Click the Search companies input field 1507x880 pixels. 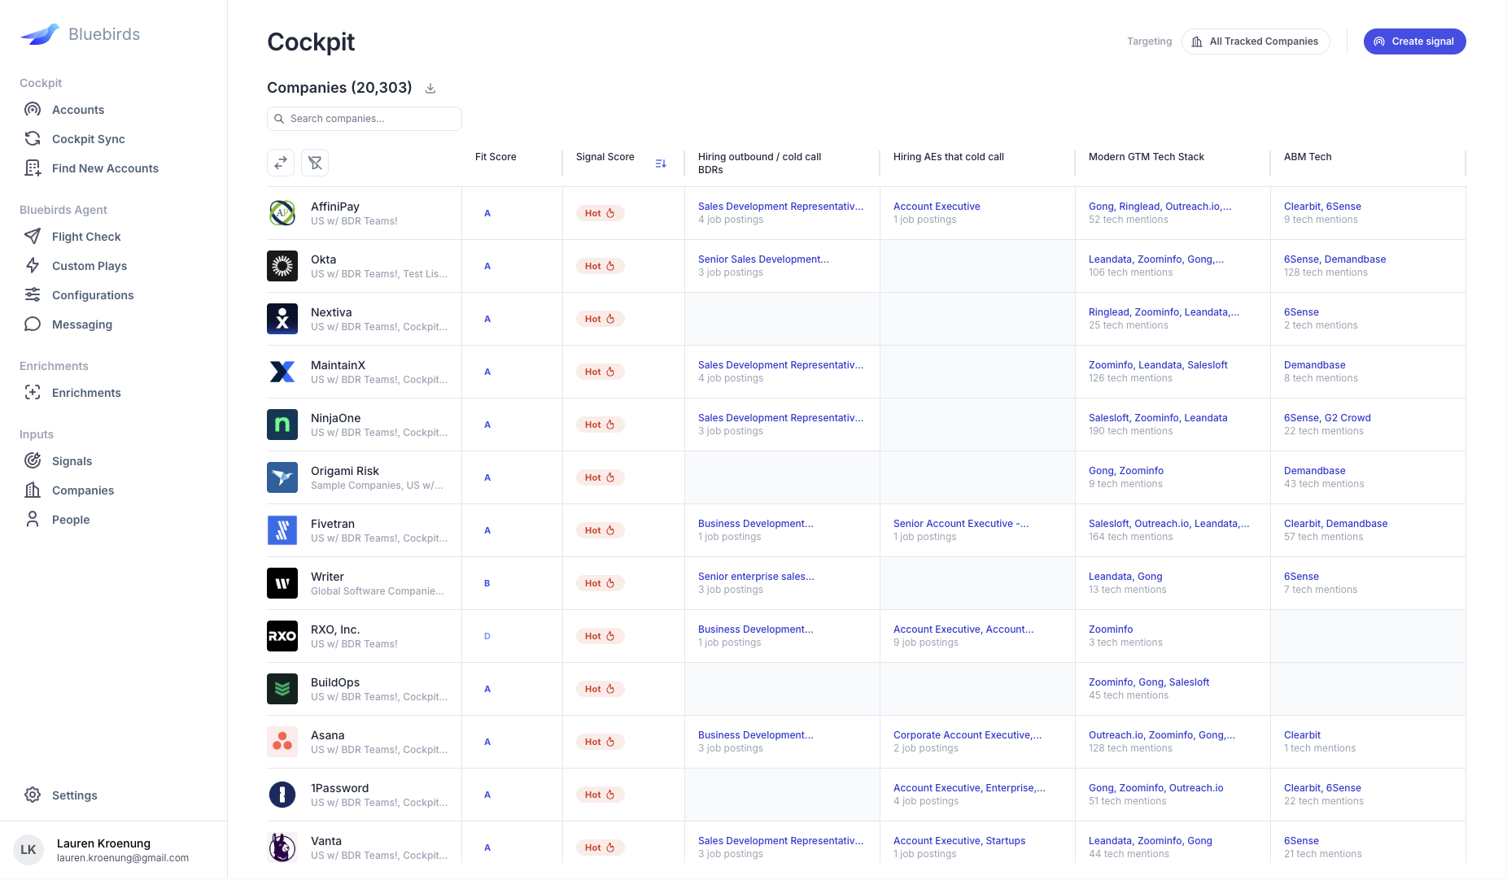click(364, 118)
